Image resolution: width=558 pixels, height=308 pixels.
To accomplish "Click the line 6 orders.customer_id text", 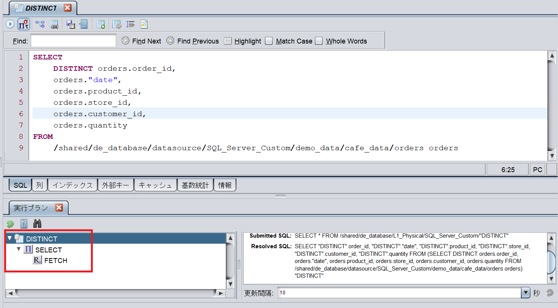I will point(100,114).
